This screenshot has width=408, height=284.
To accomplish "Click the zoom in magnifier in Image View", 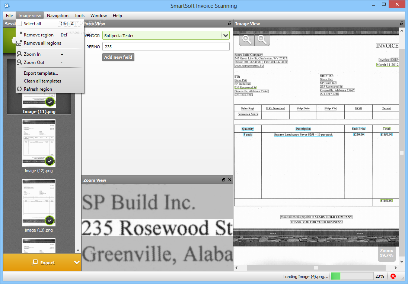I will click(247, 40).
